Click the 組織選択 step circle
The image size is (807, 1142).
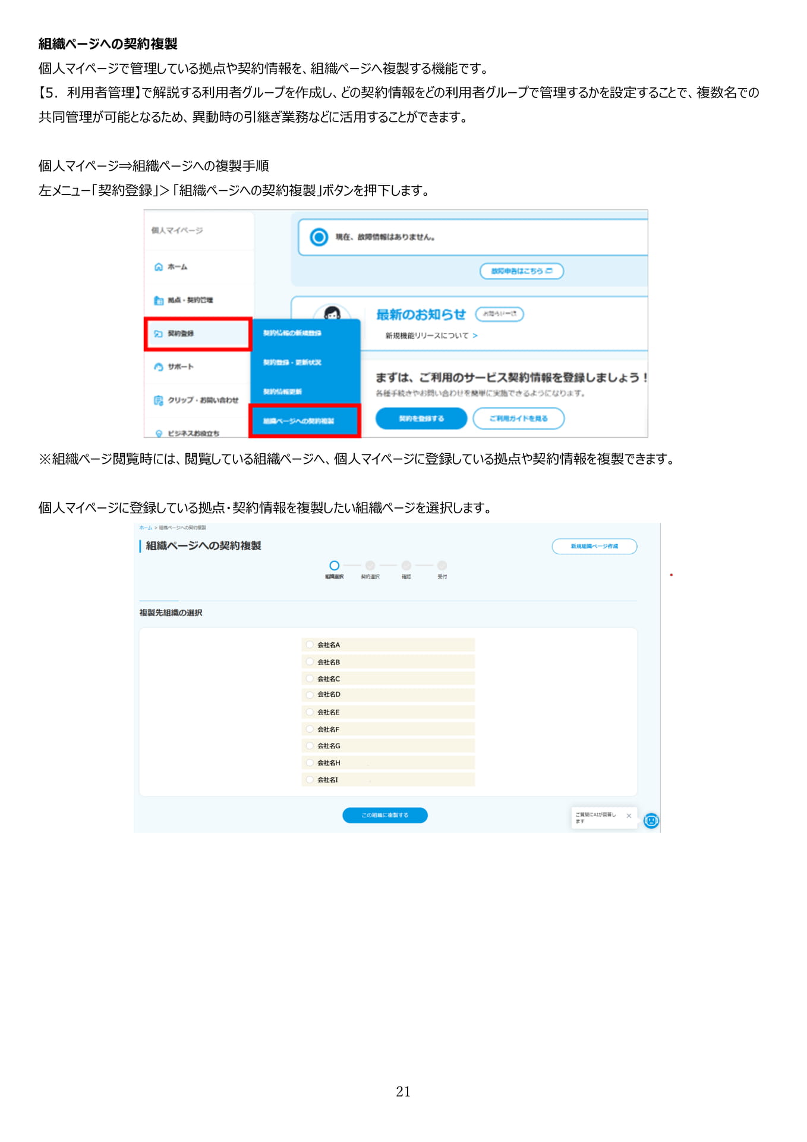click(335, 566)
